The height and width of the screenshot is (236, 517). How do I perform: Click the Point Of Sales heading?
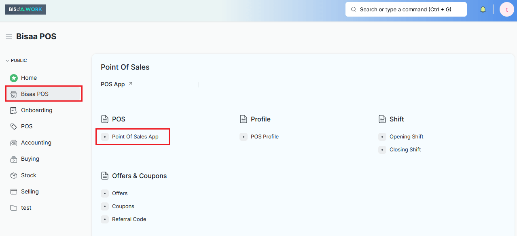click(x=125, y=67)
